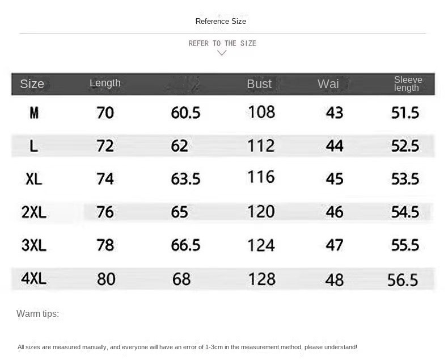Select the 2XL size row label

(x=34, y=212)
